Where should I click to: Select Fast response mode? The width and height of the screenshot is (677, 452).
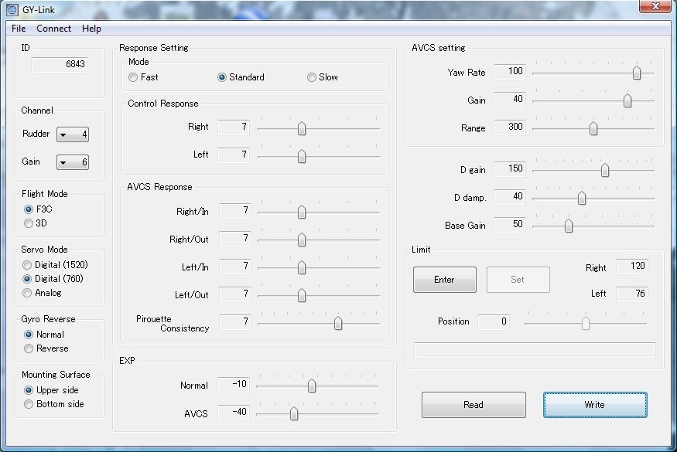pos(134,77)
